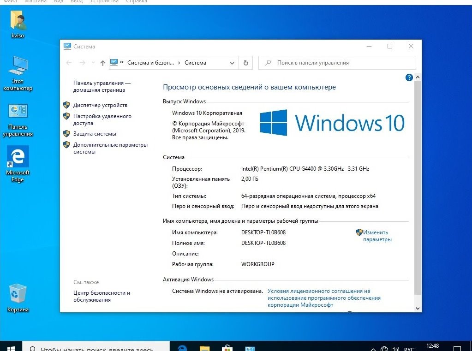472x351 pixels.
Task: Open Диспетчер устройств link
Action: click(100, 105)
